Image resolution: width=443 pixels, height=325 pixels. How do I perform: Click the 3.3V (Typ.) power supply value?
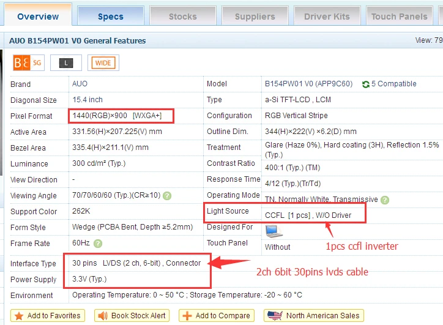click(89, 279)
